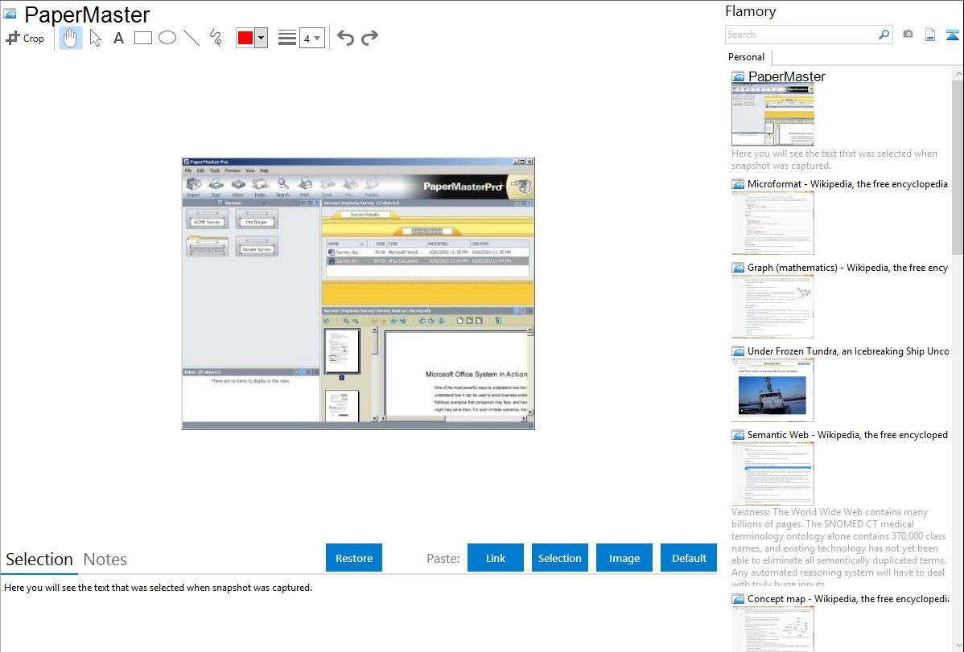
Task: Click the grey "Here you will see the text" description under the PaperMaster thumbnail
Action: pyautogui.click(x=834, y=160)
